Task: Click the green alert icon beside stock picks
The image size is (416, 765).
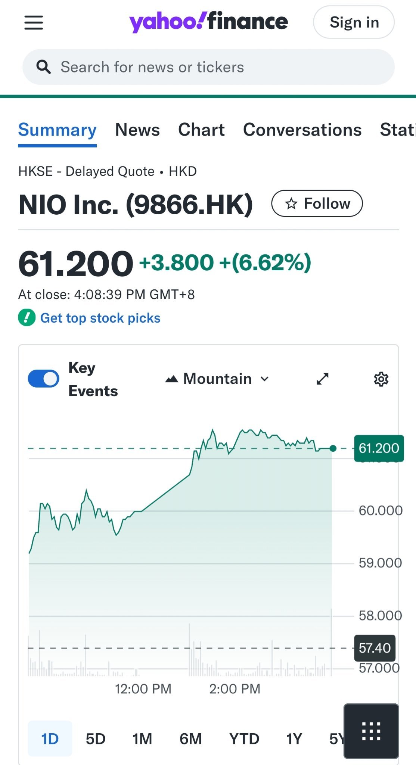Action: 25,318
